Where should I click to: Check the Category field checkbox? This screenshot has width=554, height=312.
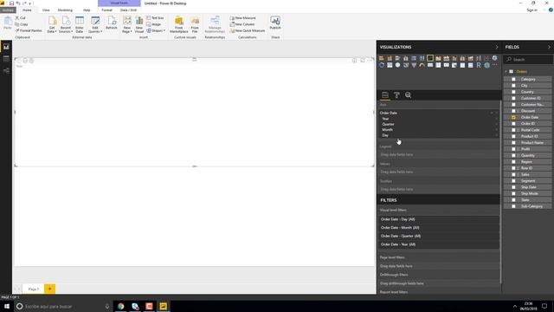[x=513, y=79]
